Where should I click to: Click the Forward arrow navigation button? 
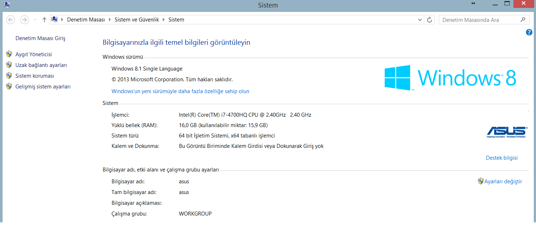point(24,20)
